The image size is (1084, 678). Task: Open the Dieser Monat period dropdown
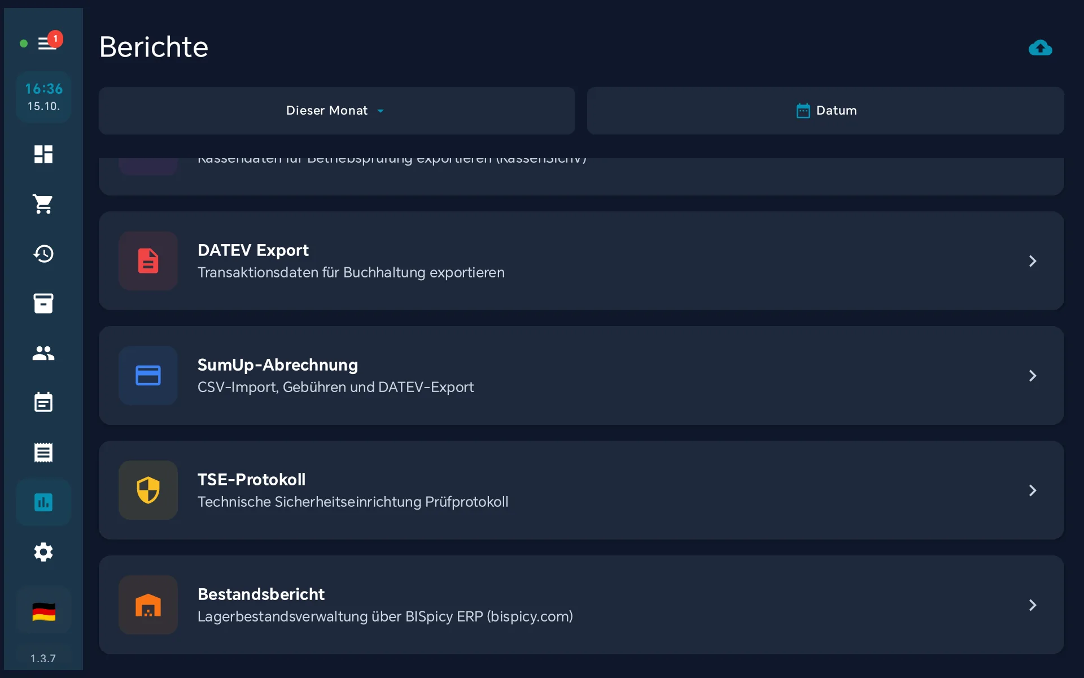(x=337, y=111)
